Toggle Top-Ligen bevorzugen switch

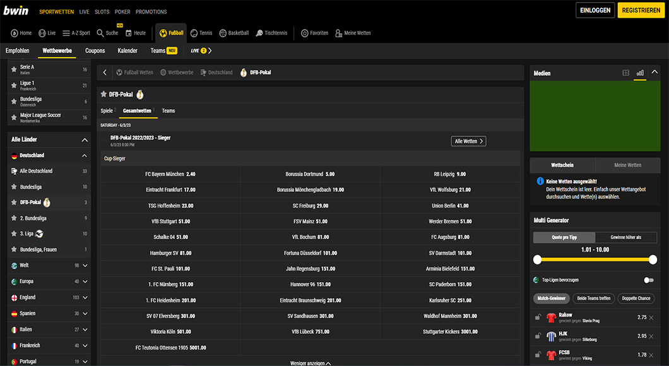[x=649, y=280]
